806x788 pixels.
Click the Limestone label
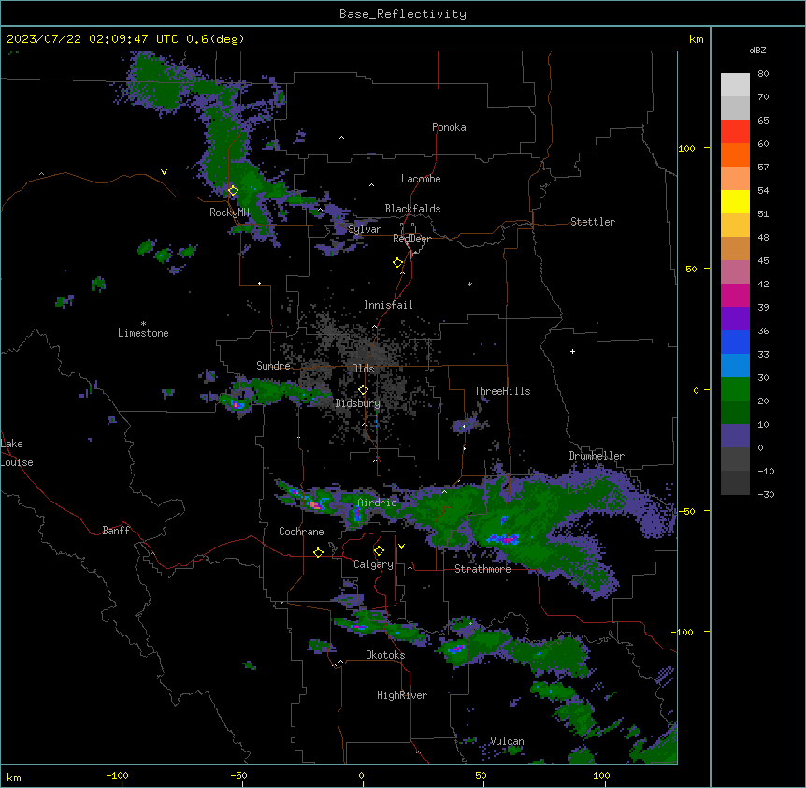[x=143, y=333]
